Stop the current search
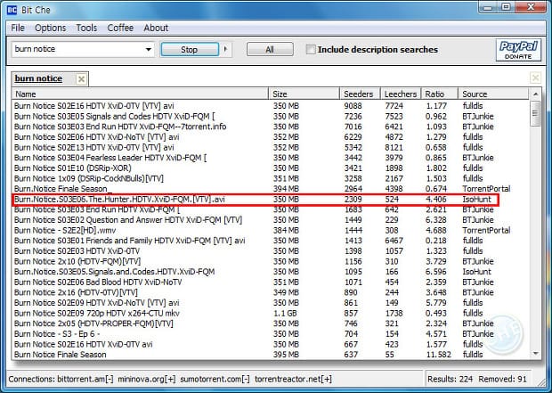Screen dimensions: 552x393 click(x=190, y=49)
